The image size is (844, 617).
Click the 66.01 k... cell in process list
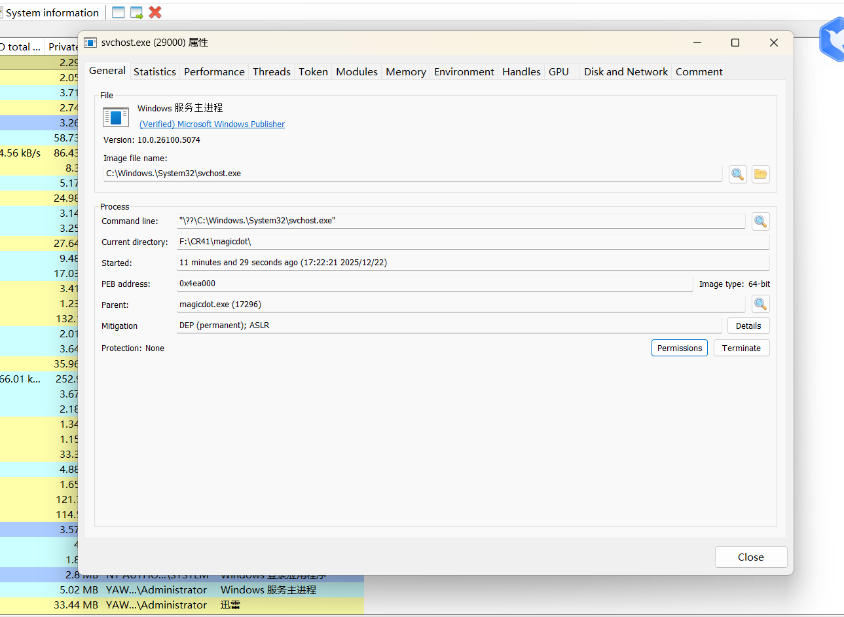pyautogui.click(x=20, y=379)
